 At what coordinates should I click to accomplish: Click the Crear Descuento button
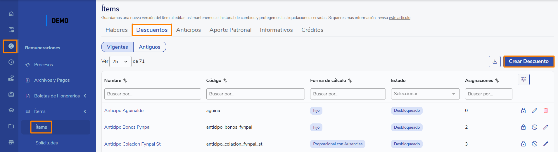point(528,62)
